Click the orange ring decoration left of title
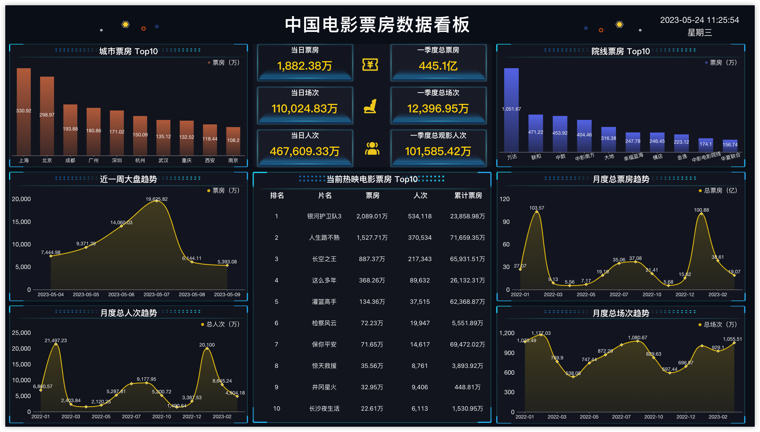This screenshot has height=432, width=760. coord(143,28)
